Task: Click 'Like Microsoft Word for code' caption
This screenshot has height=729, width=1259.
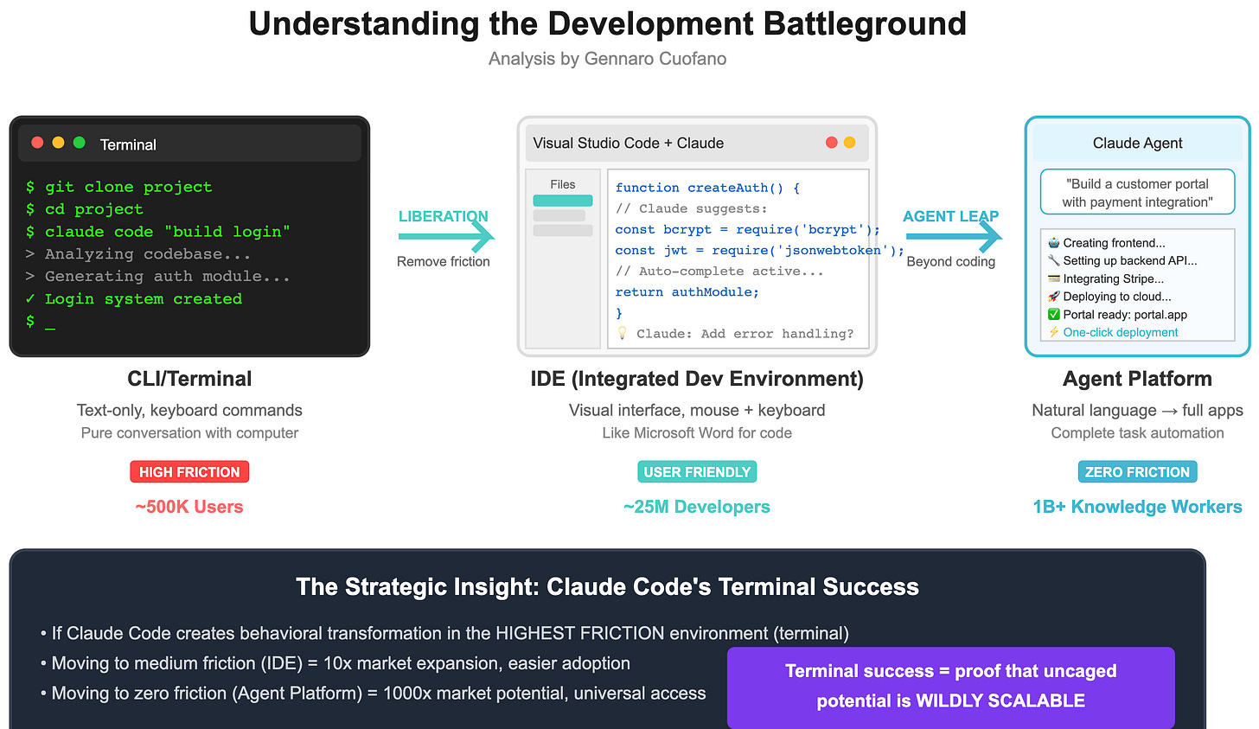Action: [x=697, y=433]
